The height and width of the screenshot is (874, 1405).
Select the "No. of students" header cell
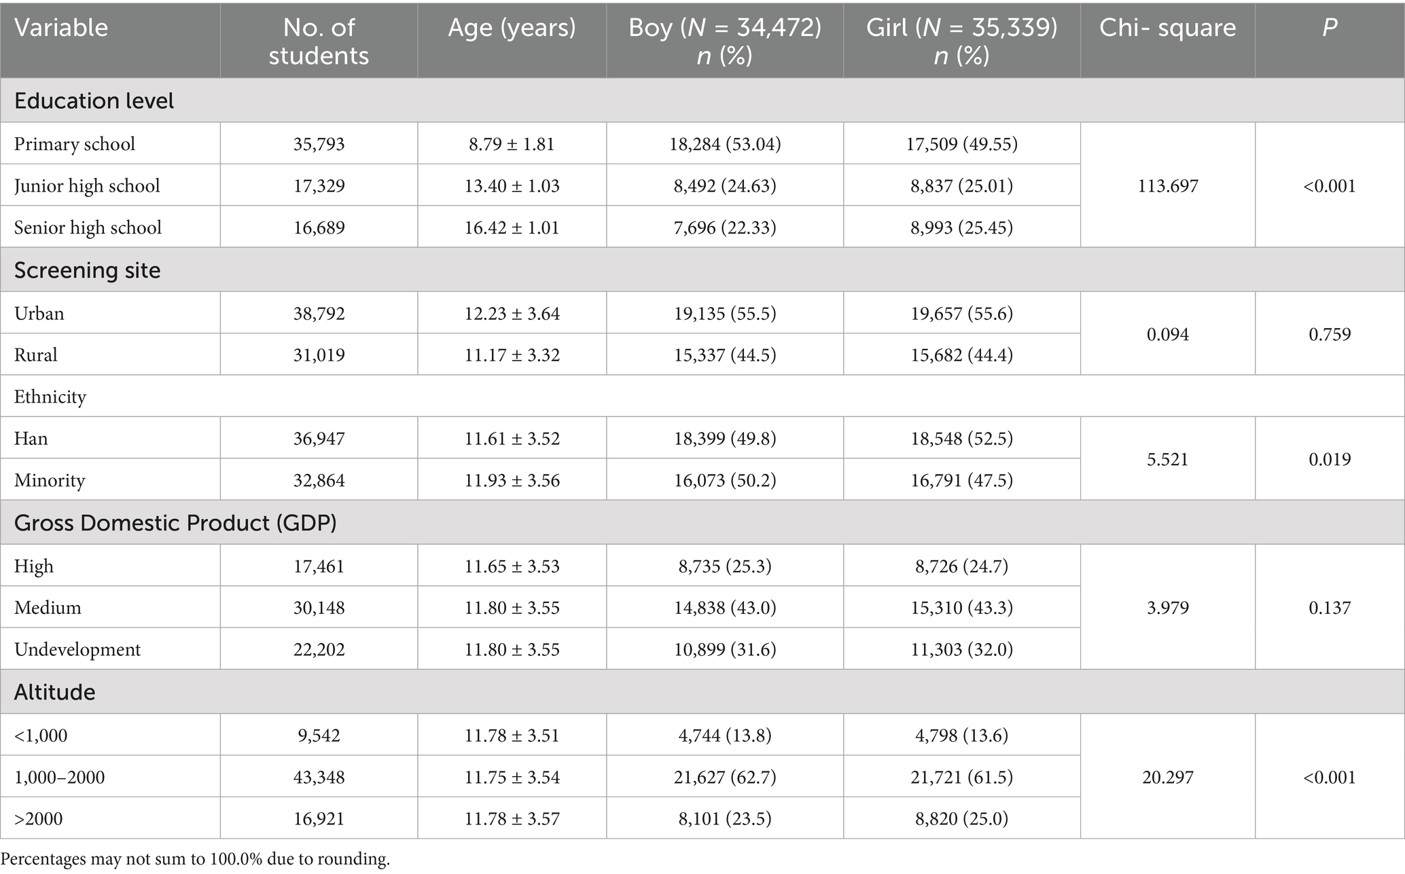tap(319, 41)
